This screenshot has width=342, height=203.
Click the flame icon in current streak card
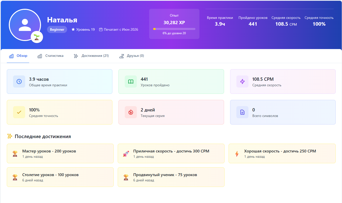131,112
